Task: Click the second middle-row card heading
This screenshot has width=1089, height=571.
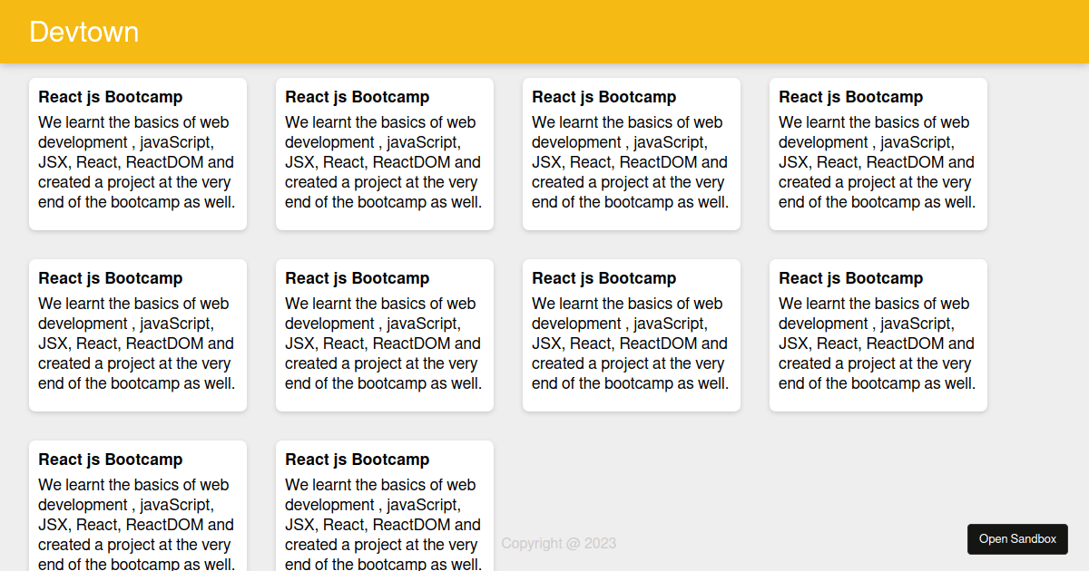Action: point(357,278)
